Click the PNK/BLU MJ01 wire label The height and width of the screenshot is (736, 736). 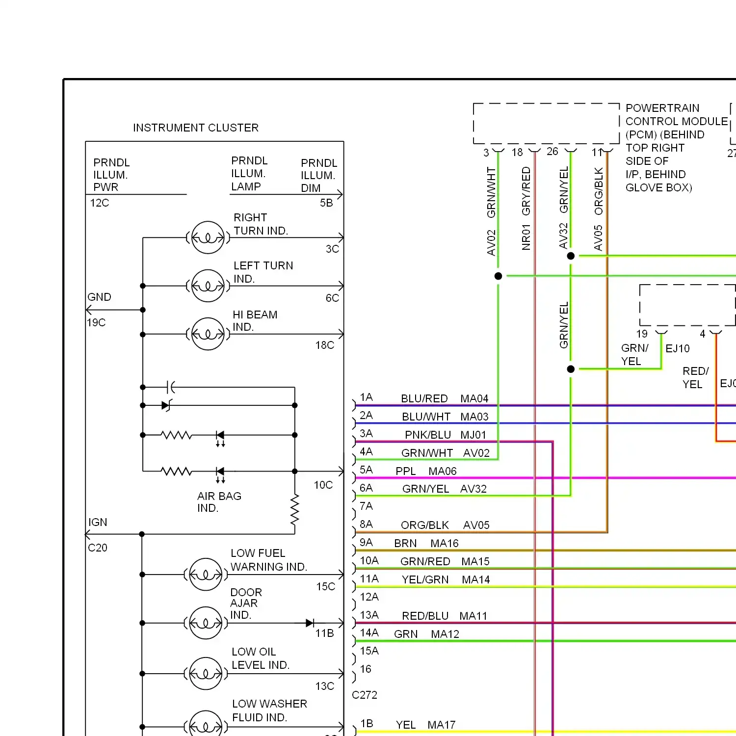click(446, 435)
